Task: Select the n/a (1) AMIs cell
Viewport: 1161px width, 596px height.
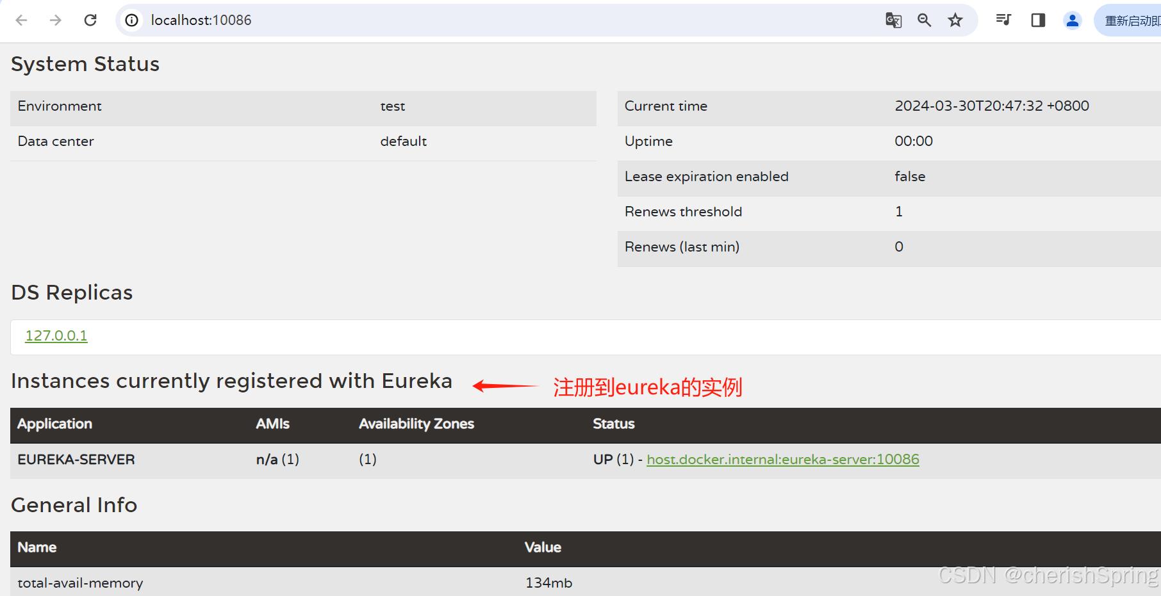Action: (x=278, y=460)
